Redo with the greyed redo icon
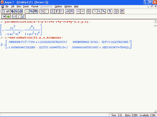The image size is (157, 117). 46,11
